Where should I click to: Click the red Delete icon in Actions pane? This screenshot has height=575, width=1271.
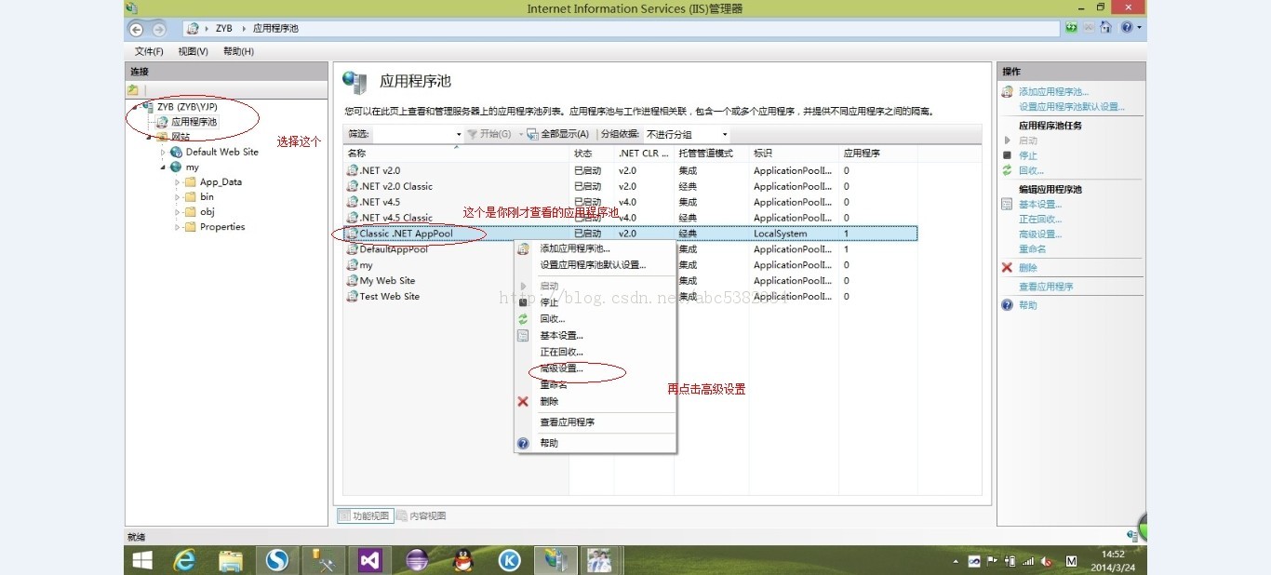pyautogui.click(x=1007, y=268)
